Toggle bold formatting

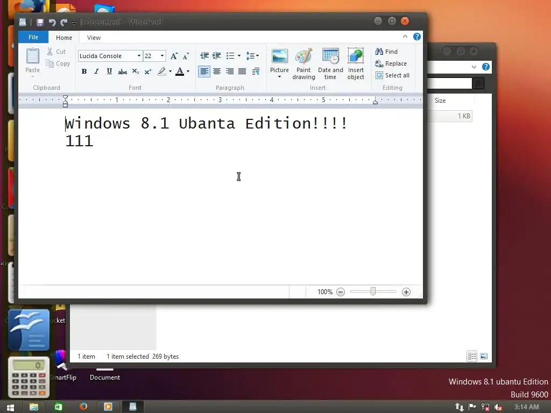tap(84, 72)
